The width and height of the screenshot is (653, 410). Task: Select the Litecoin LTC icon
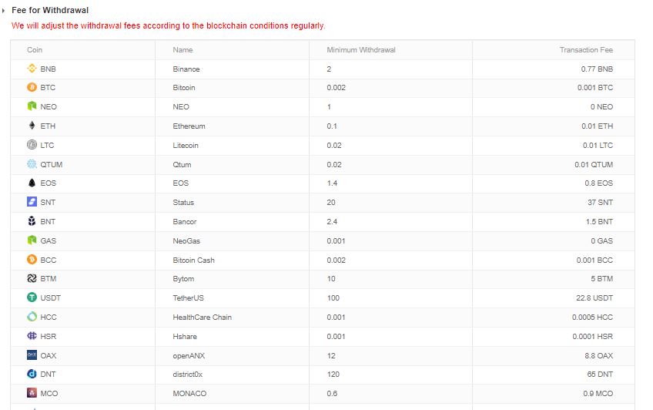32,145
